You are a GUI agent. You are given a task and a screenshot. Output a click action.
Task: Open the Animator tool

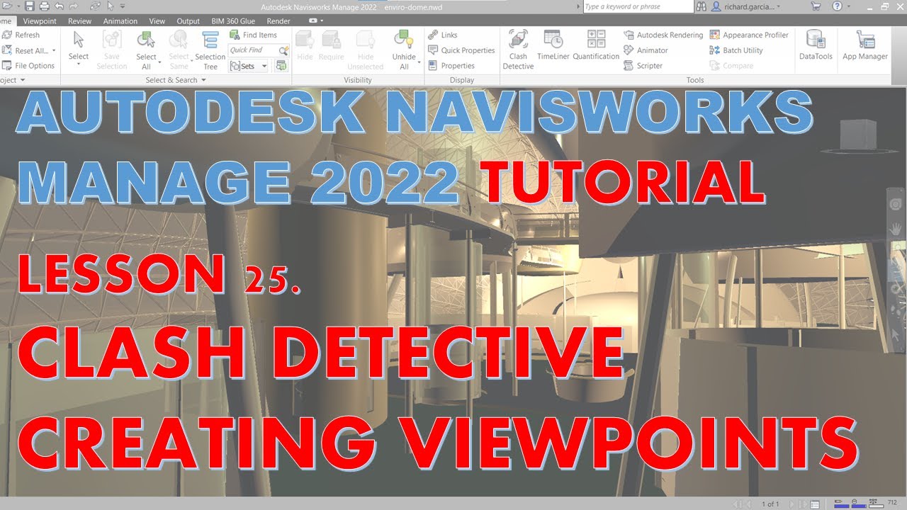click(646, 50)
